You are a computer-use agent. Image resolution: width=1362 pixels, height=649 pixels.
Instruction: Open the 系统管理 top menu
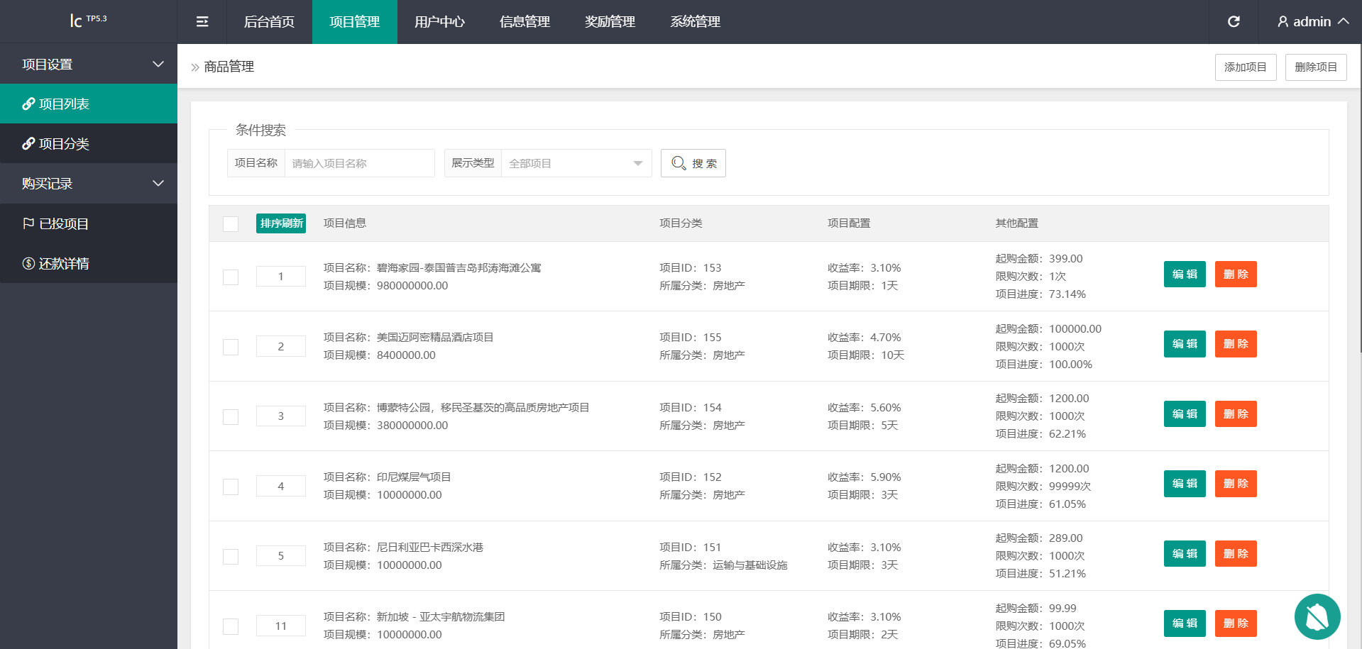tap(695, 22)
